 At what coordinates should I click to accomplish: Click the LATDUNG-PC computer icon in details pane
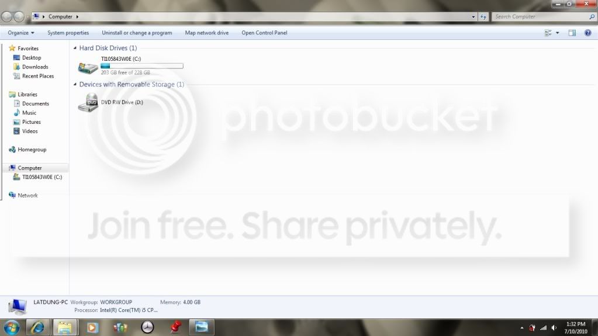tap(17, 307)
